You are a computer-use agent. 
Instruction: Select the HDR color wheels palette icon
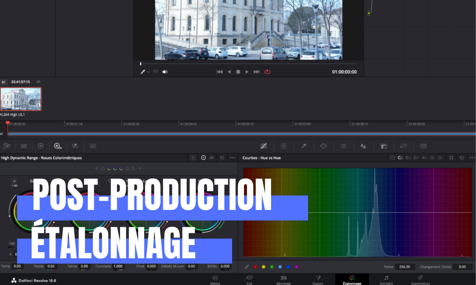[x=58, y=146]
